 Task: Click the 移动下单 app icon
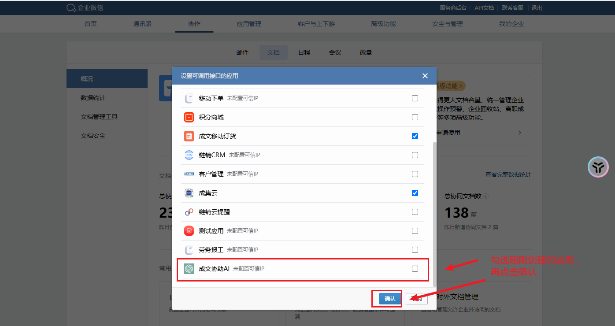[189, 98]
